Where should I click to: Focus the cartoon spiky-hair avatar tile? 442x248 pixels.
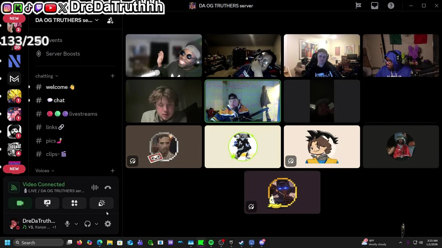click(322, 147)
